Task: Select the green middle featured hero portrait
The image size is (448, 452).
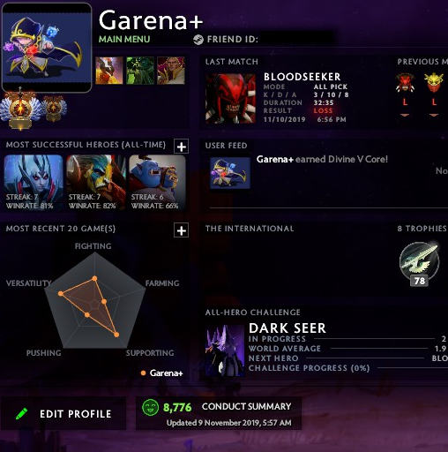Action: coord(140,71)
